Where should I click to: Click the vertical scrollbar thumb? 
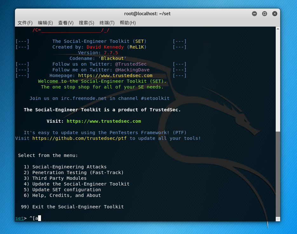click(278, 174)
